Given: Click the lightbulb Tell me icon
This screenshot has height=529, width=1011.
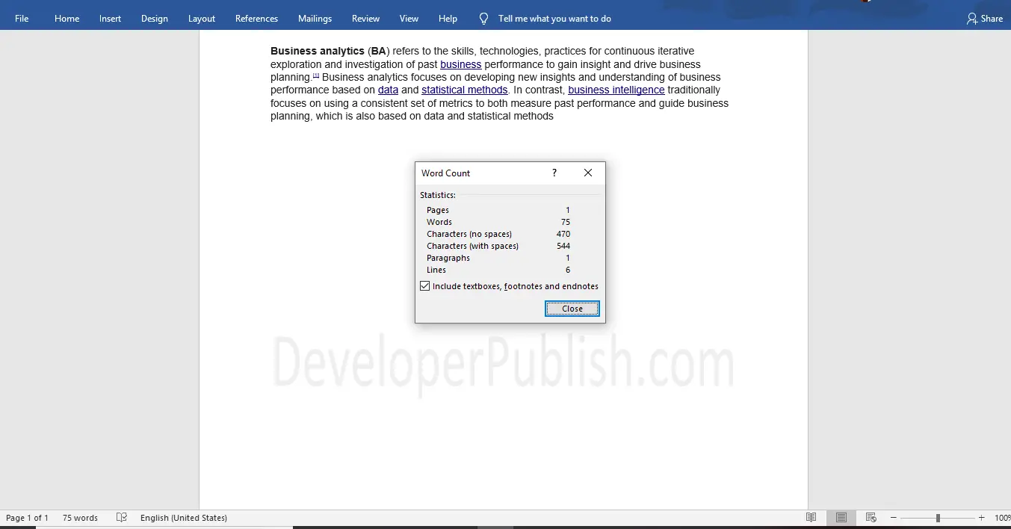Looking at the screenshot, I should point(483,19).
